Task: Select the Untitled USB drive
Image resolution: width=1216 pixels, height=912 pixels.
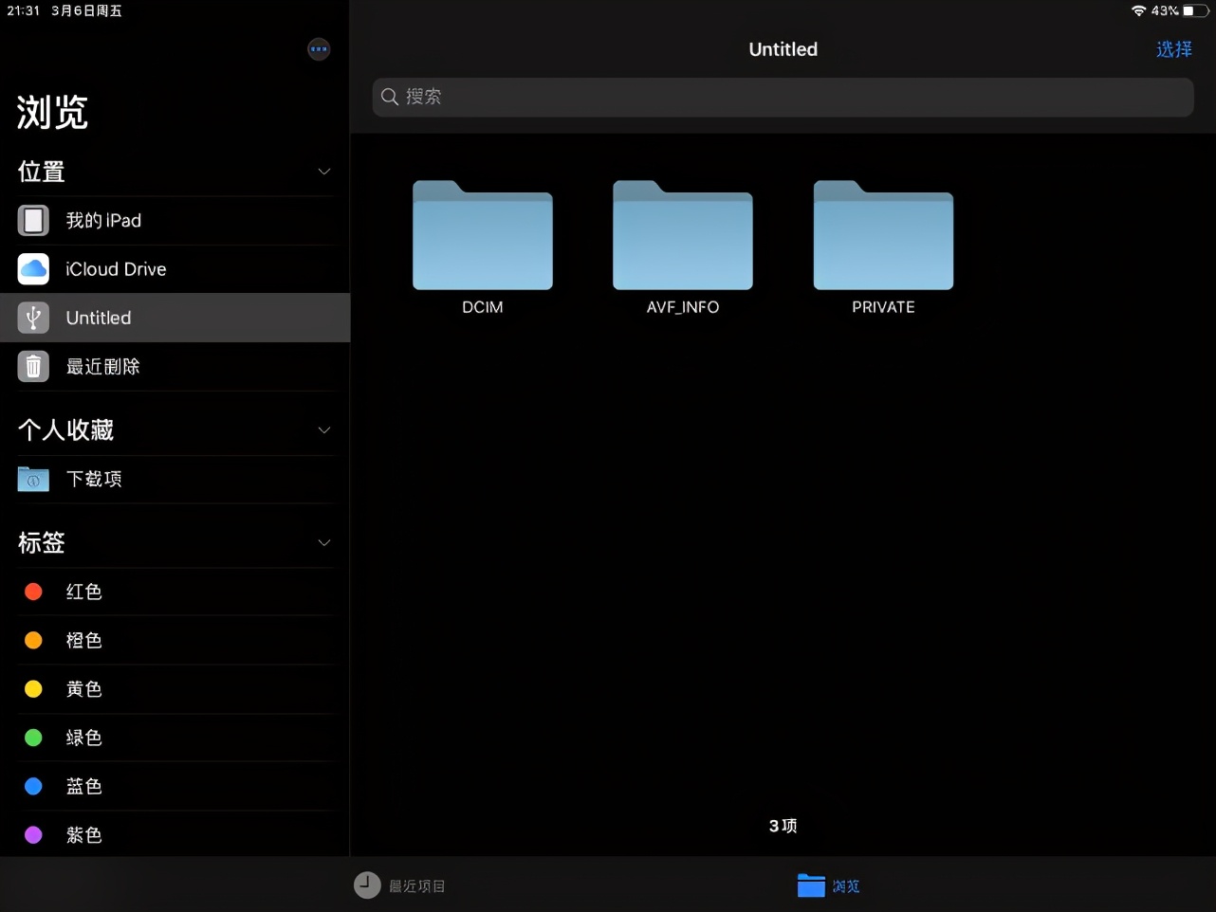Action: [x=98, y=318]
